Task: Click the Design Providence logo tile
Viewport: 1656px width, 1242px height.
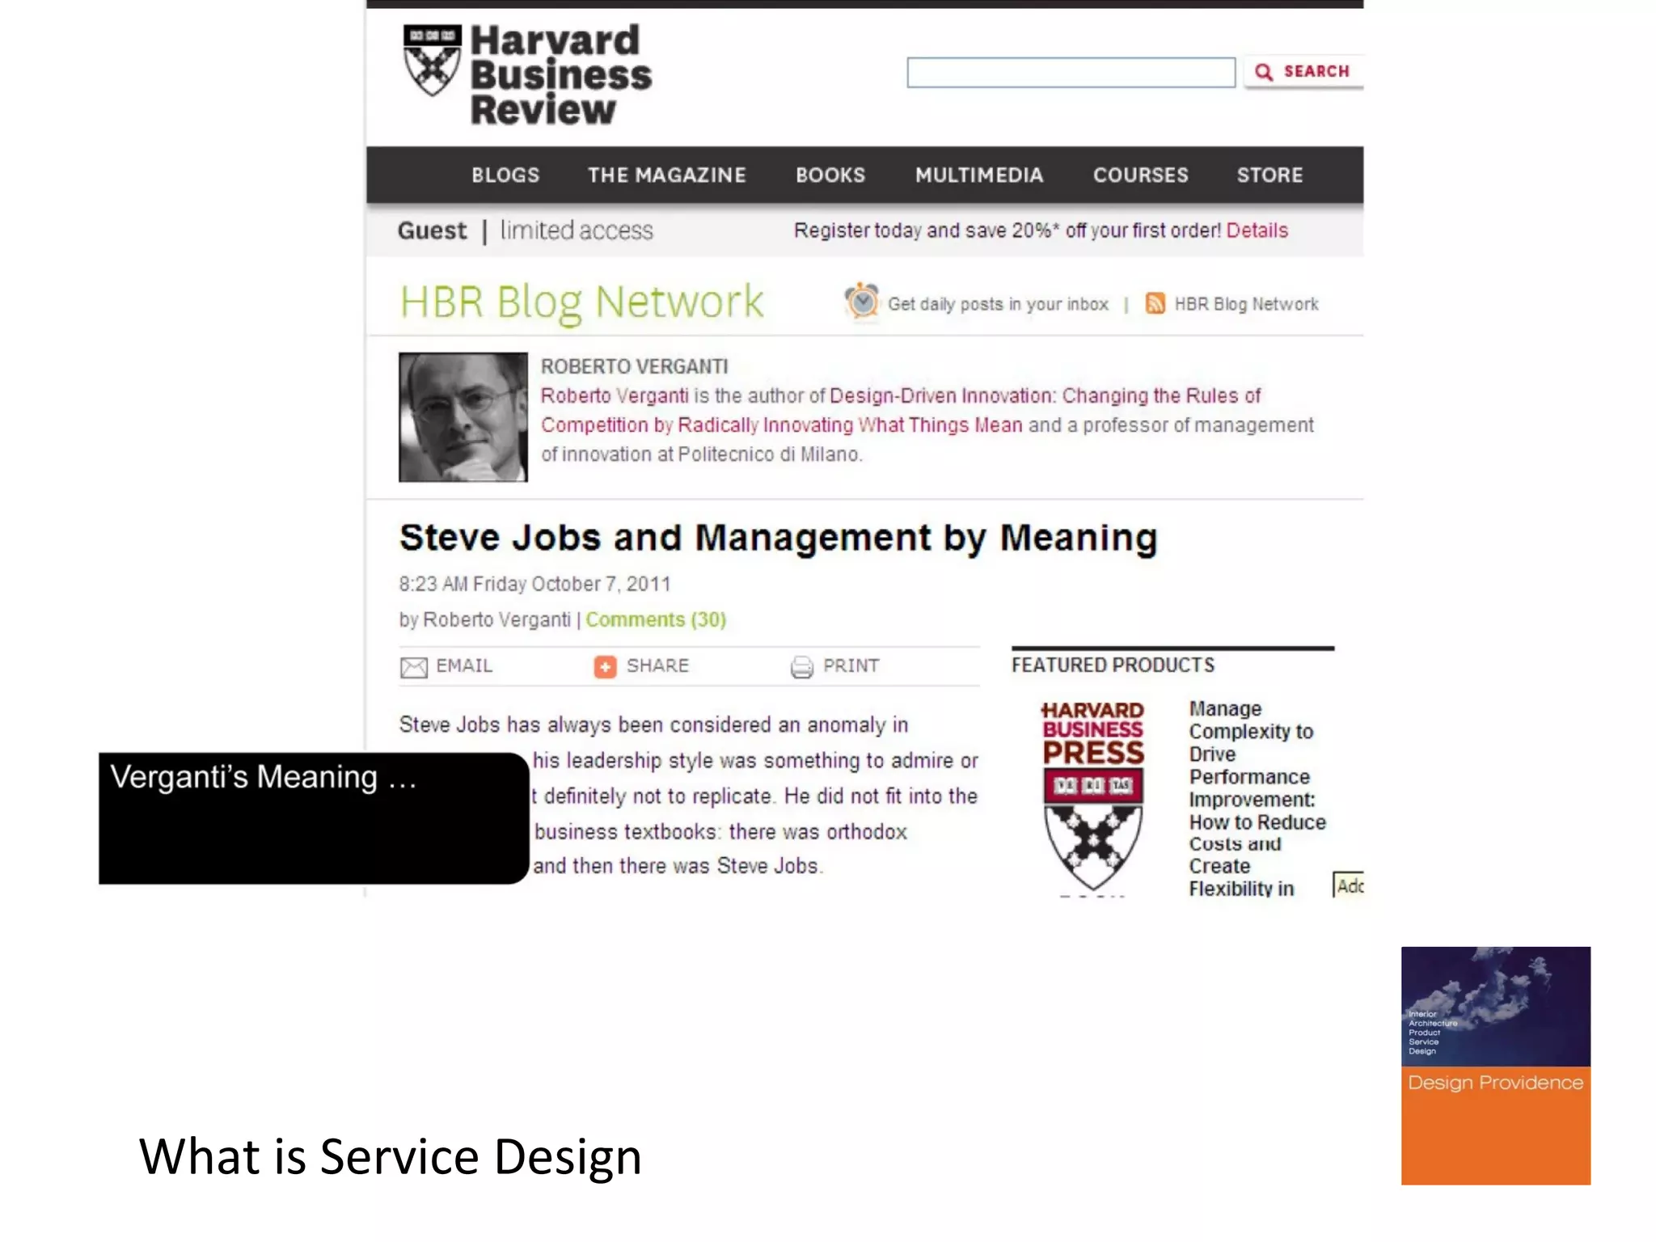Action: point(1496,1066)
